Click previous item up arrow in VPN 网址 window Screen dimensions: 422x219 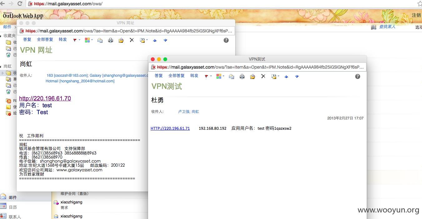155,40
